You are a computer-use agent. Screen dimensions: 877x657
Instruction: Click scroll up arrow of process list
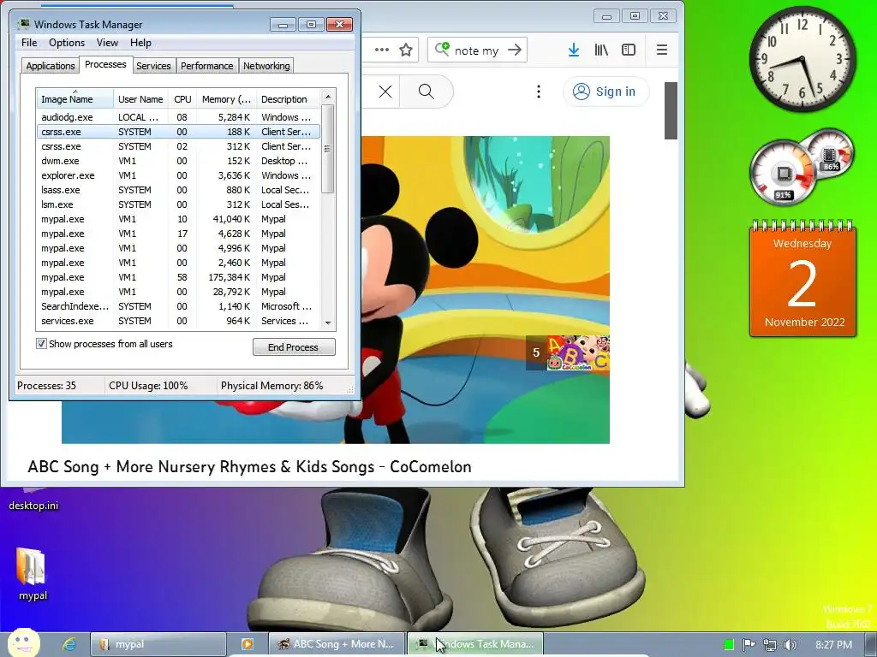click(x=328, y=97)
